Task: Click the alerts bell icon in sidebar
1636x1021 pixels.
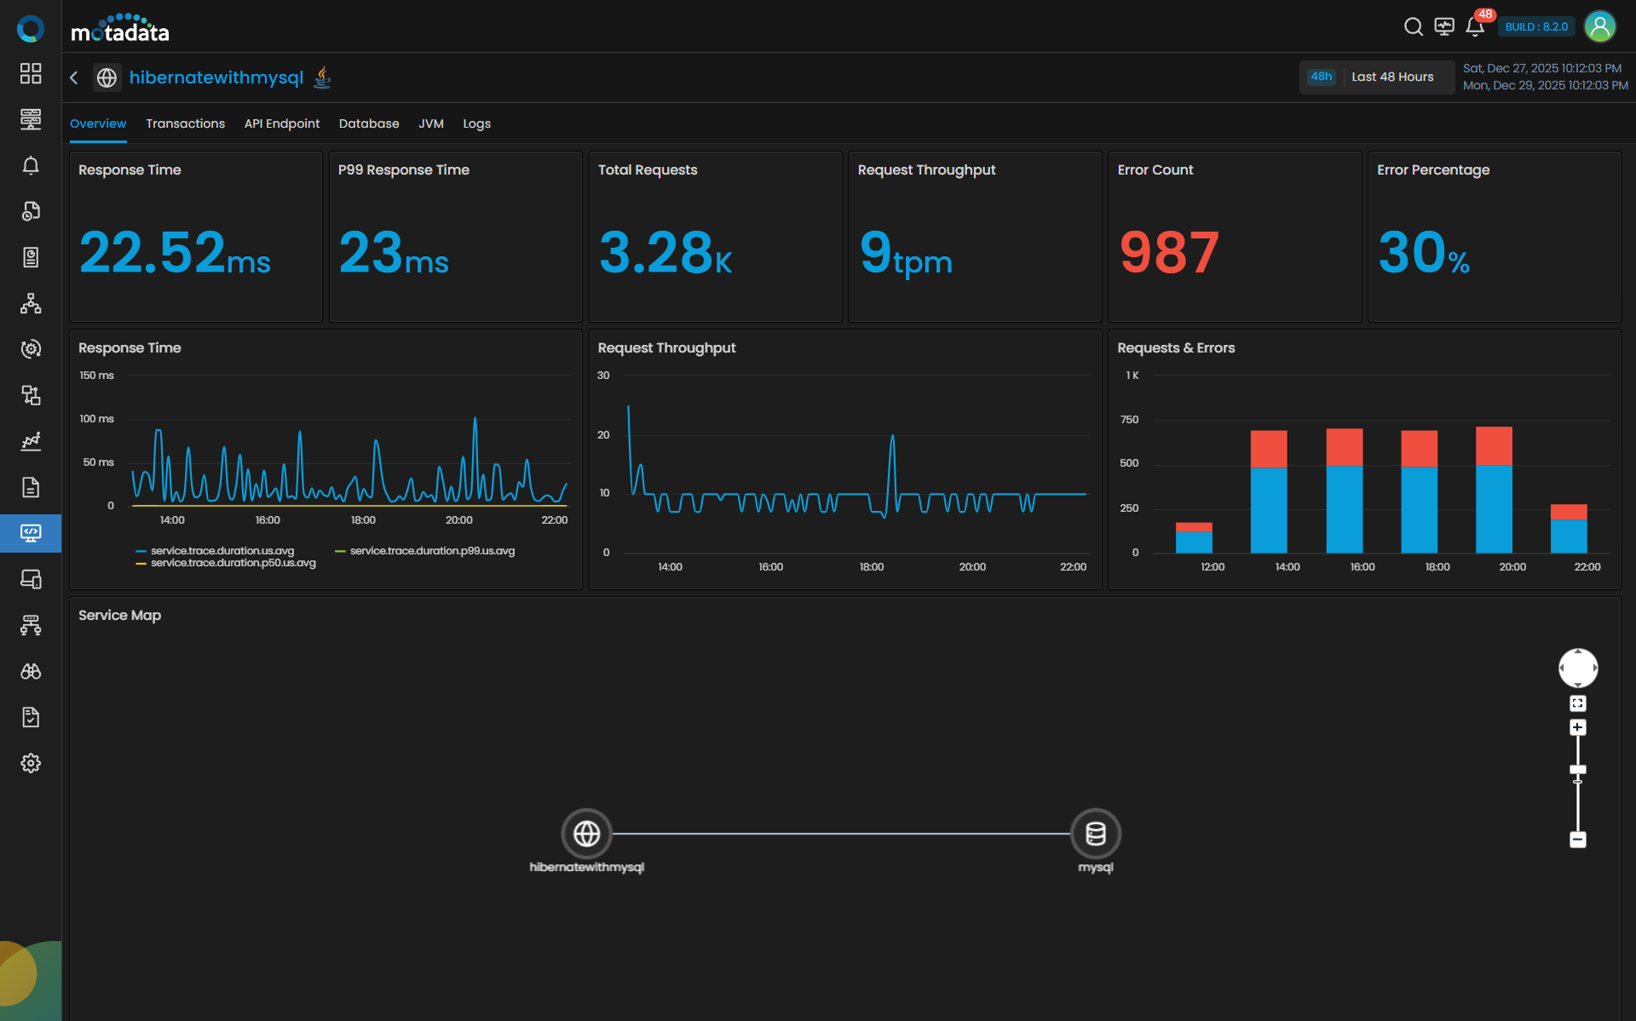Action: pos(31,165)
